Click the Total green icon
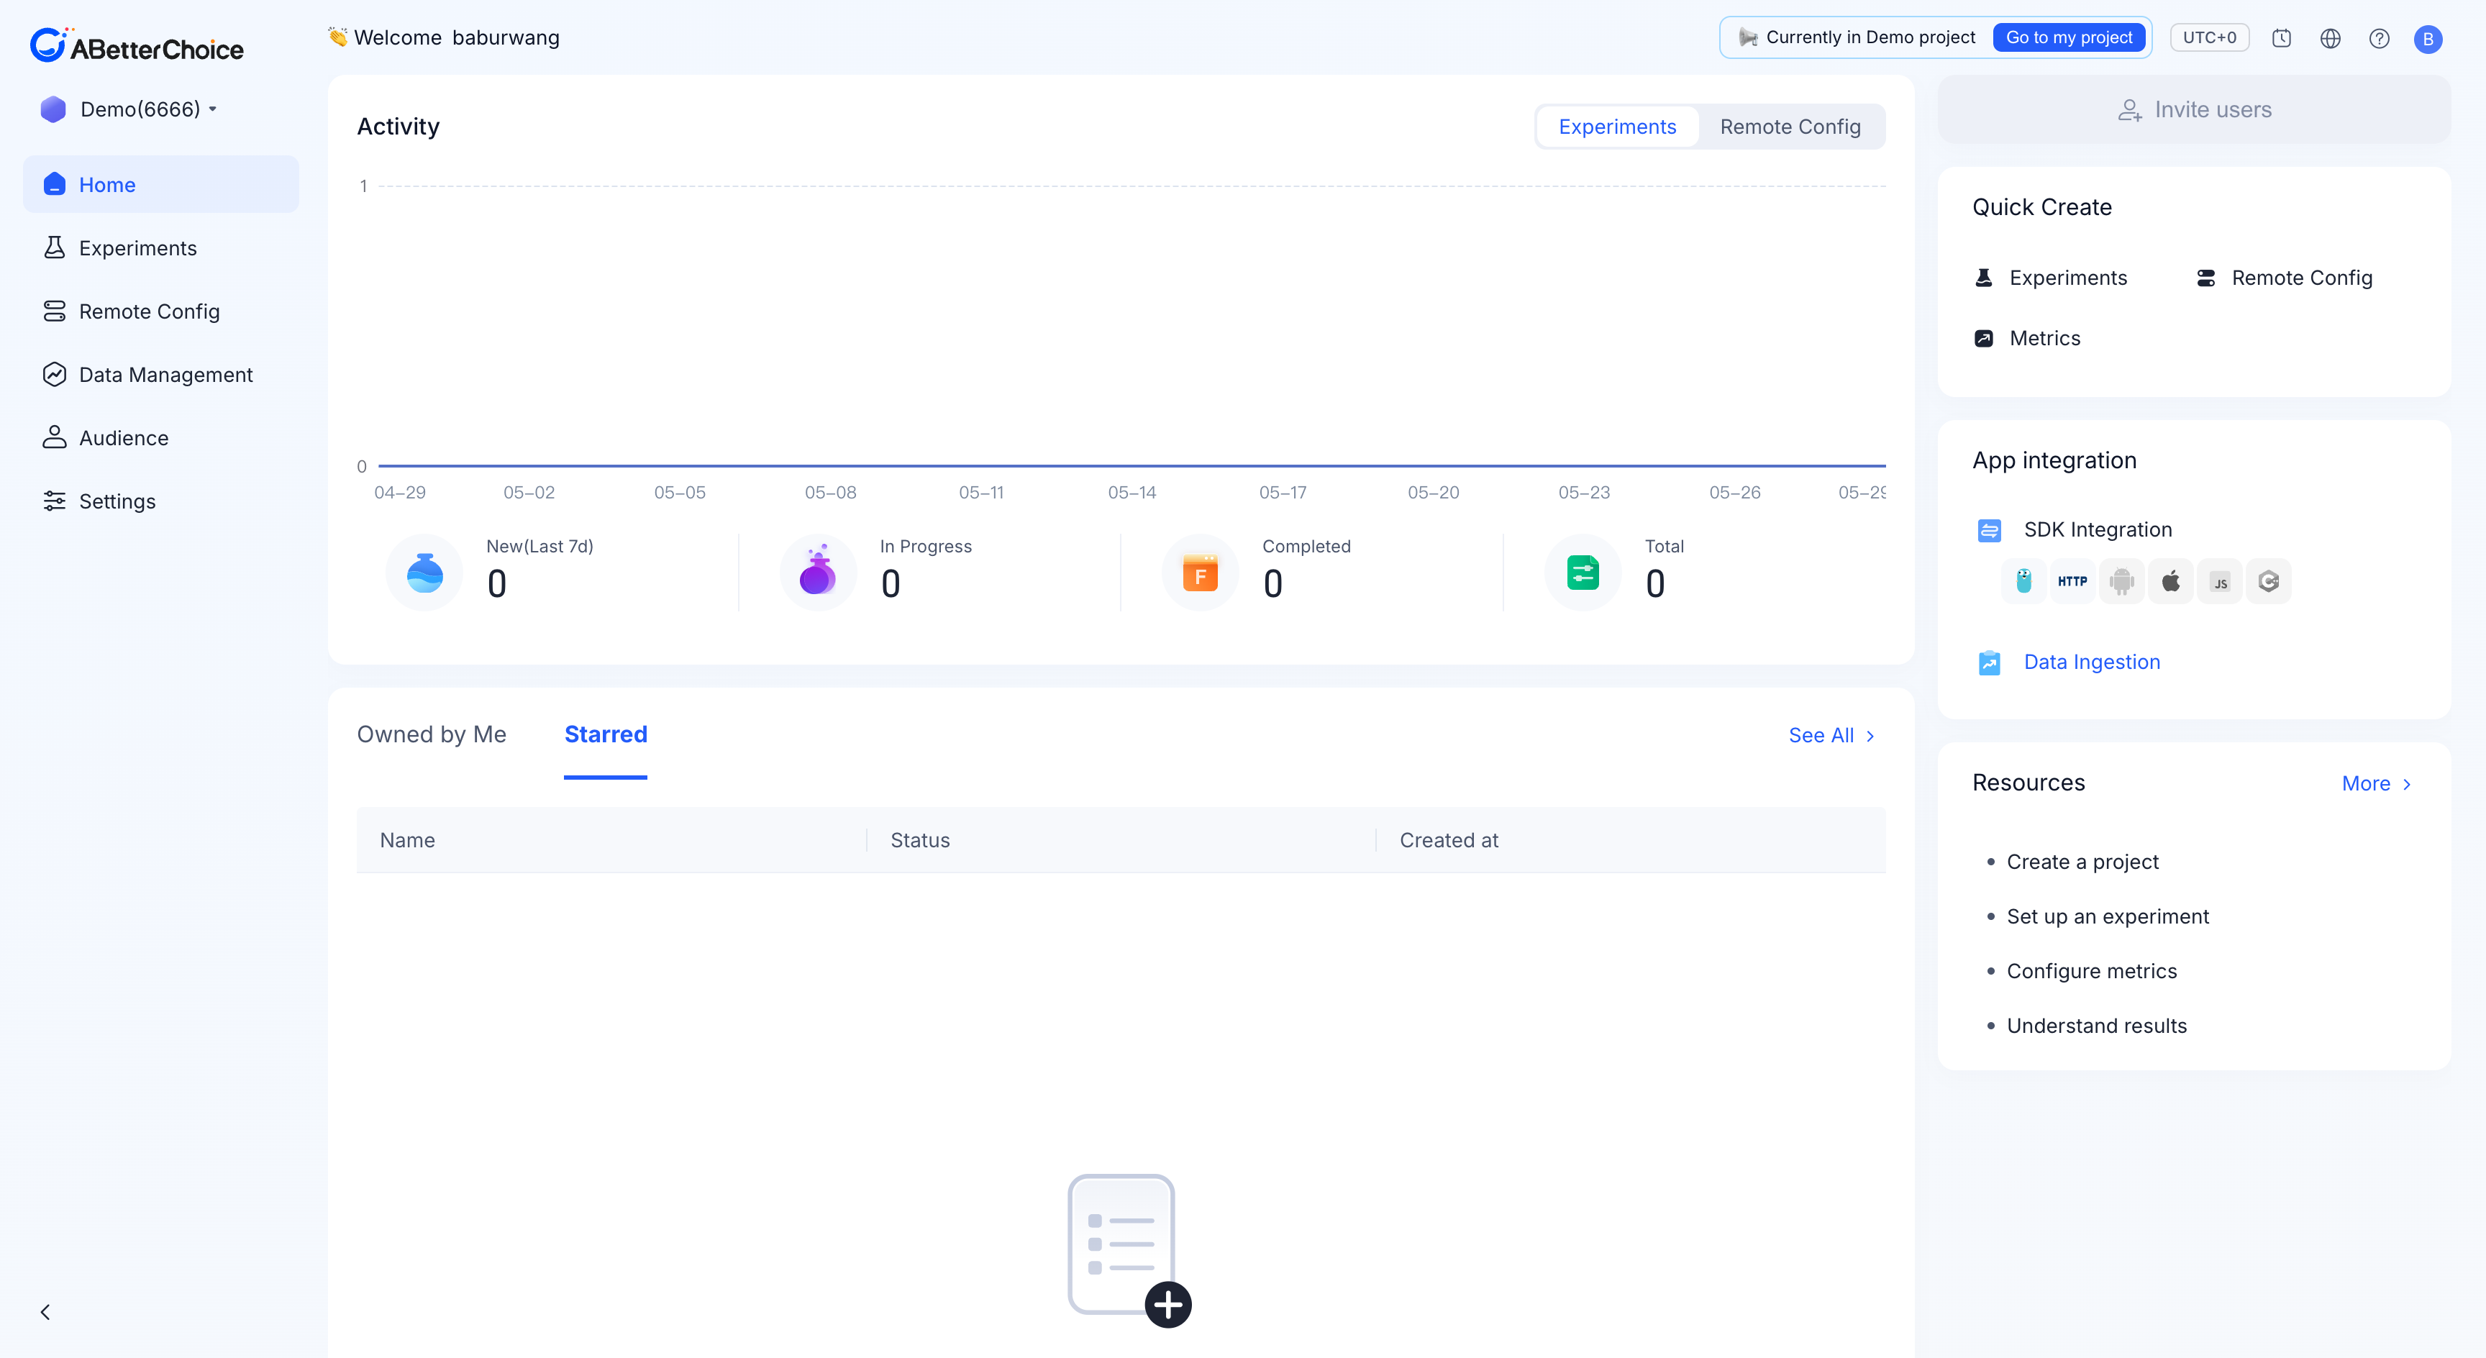Image resolution: width=2486 pixels, height=1358 pixels. point(1583,573)
